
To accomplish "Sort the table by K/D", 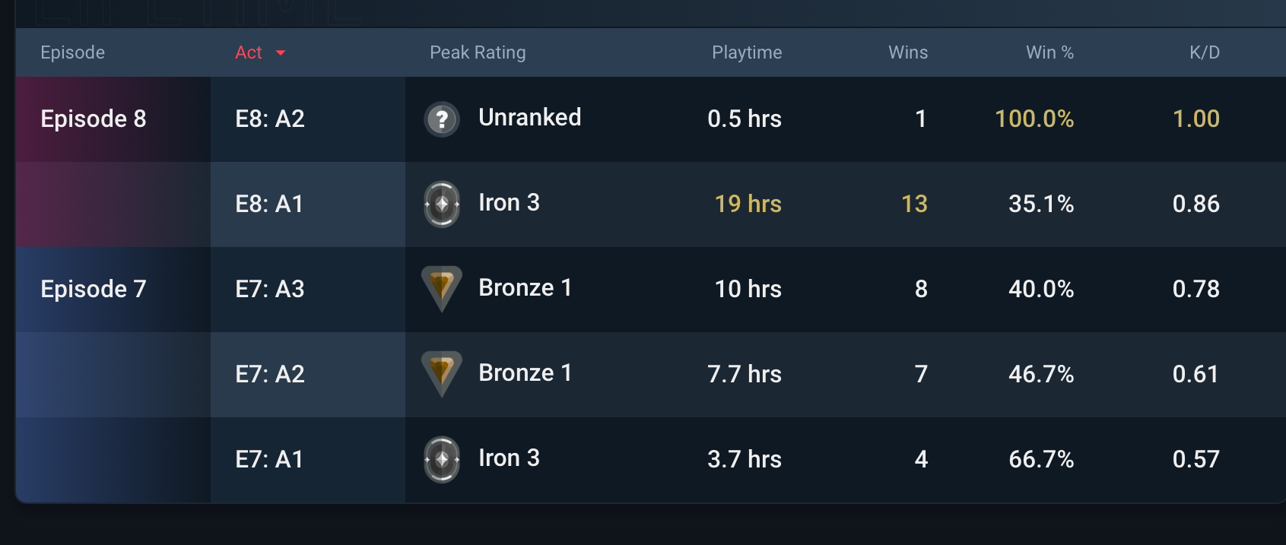I will pos(1204,52).
